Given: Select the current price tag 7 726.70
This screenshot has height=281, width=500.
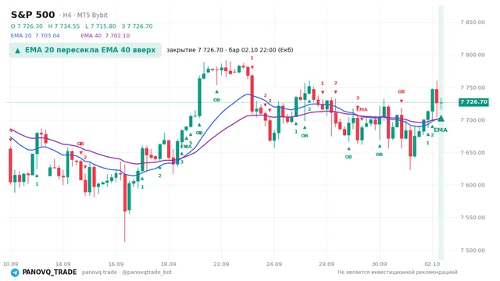Looking at the screenshot, I should point(473,102).
